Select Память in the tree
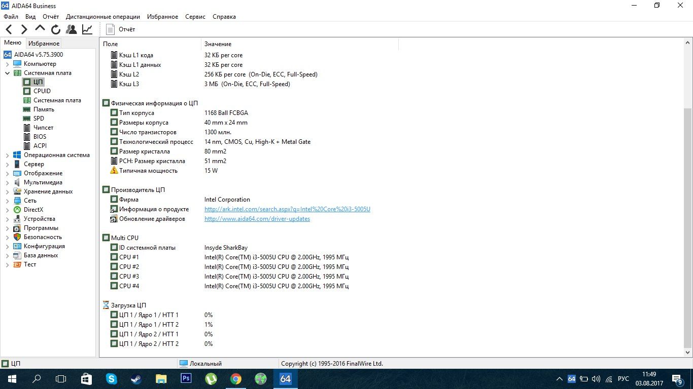The width and height of the screenshot is (693, 389). click(44, 109)
